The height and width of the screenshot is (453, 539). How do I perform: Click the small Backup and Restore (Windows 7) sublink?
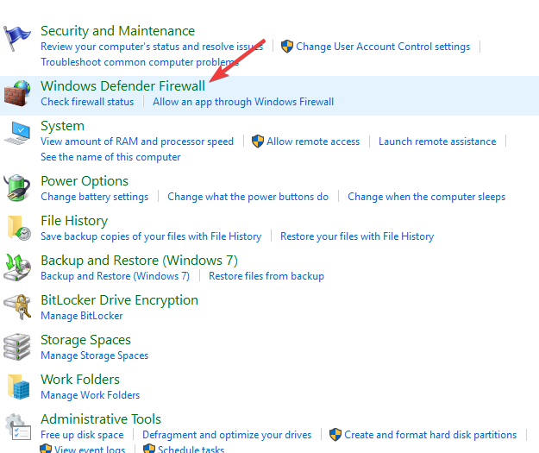[x=116, y=276]
